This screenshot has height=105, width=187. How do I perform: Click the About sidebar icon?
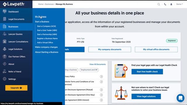coord(5,64)
